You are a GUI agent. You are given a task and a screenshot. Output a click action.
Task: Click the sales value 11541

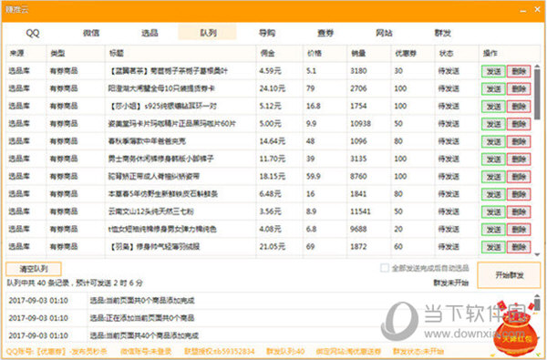click(x=360, y=211)
